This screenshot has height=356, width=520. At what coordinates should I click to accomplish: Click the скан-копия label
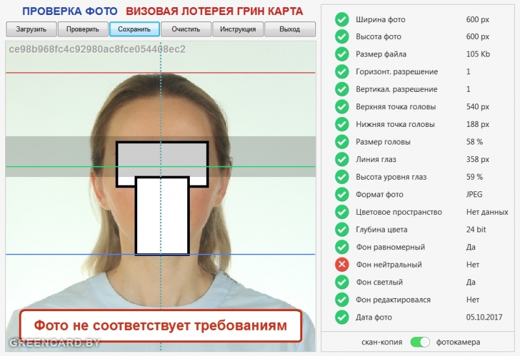(x=382, y=342)
